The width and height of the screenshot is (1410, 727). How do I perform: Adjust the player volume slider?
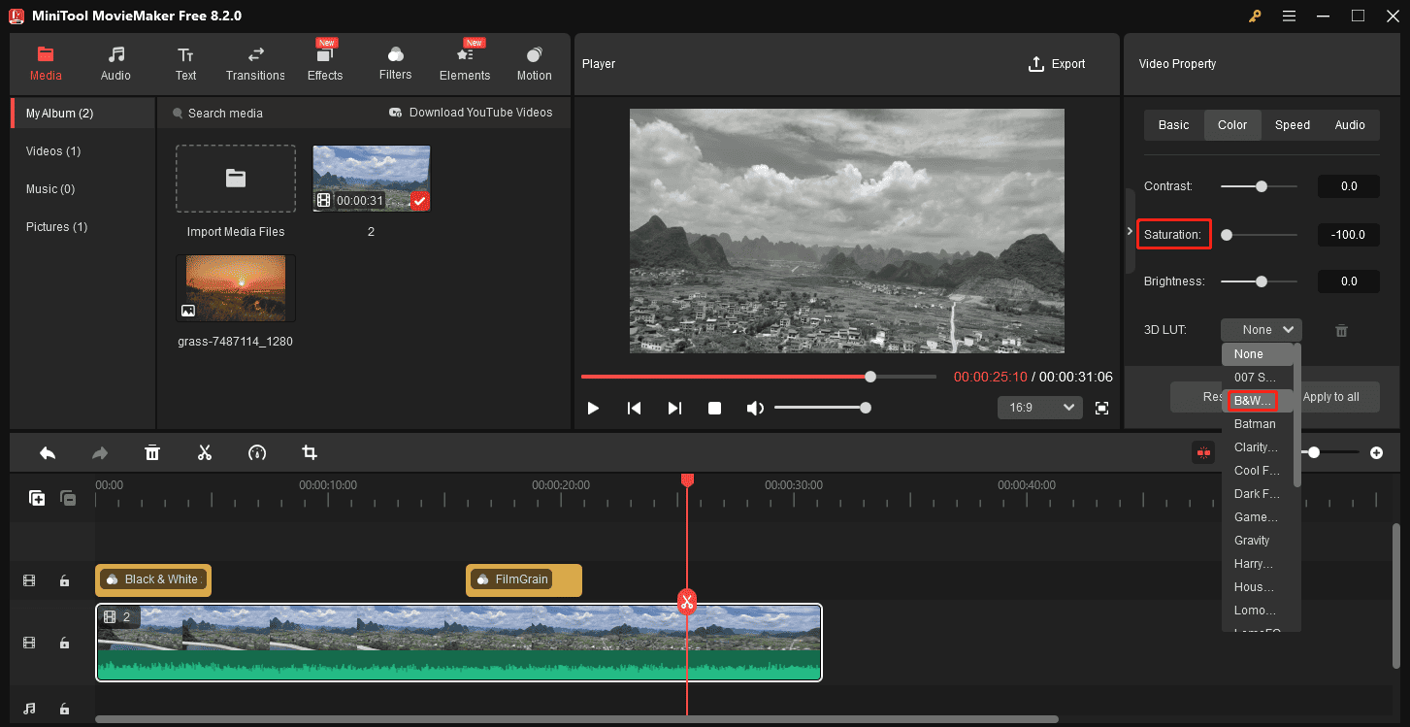click(x=821, y=409)
